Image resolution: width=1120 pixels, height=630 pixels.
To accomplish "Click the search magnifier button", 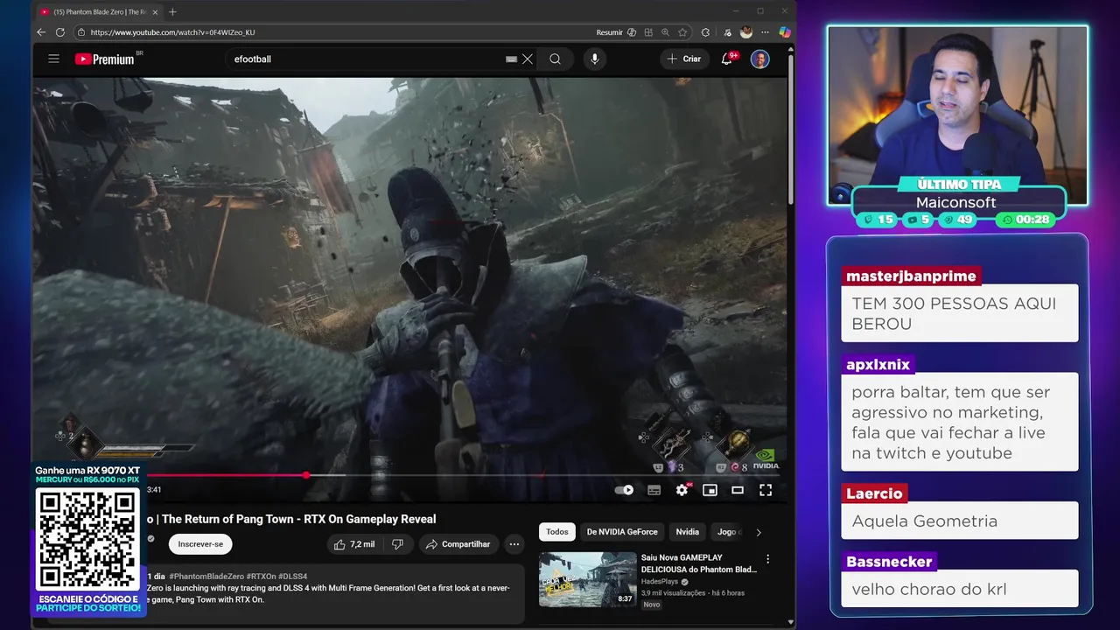I will coord(555,59).
